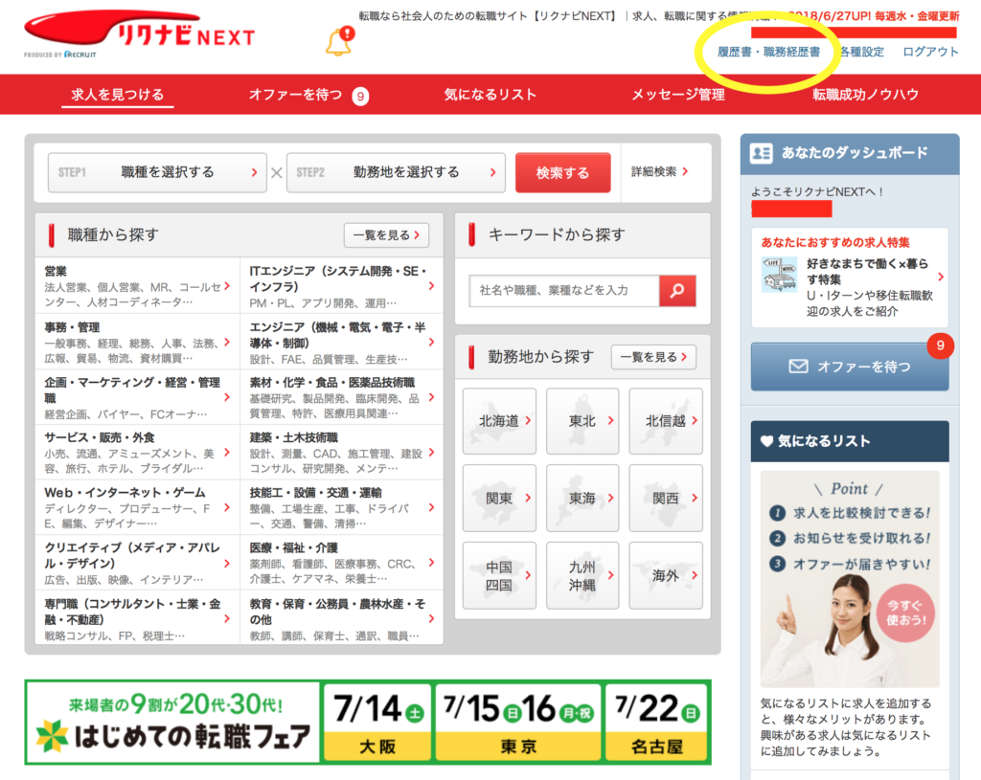Image resolution: width=981 pixels, height=780 pixels.
Task: Click the dashboard profile card icon
Action: [761, 153]
